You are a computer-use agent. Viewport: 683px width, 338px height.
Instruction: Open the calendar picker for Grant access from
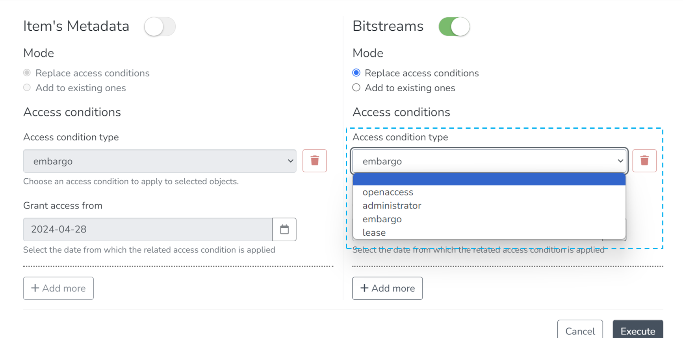284,229
